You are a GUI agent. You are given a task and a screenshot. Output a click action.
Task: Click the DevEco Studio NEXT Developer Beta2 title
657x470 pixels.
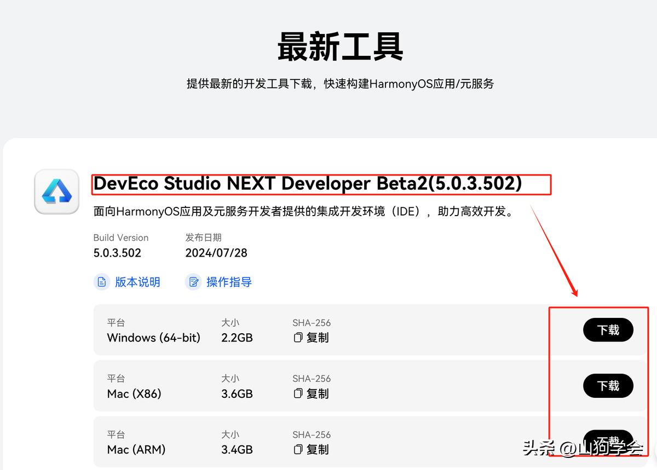point(308,184)
